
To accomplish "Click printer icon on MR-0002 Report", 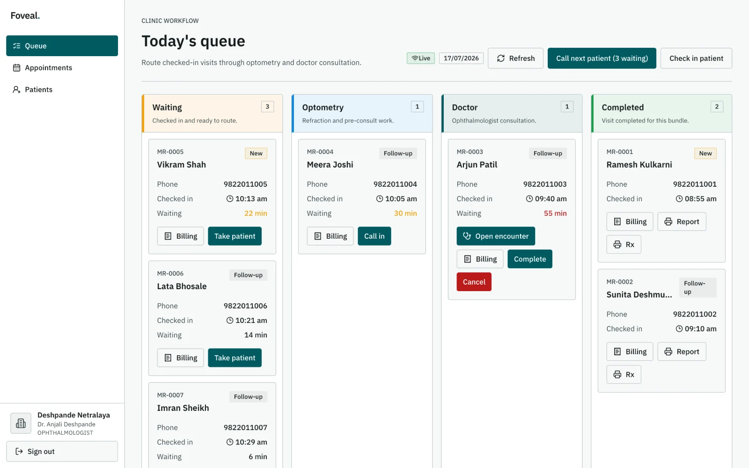I will 668,352.
